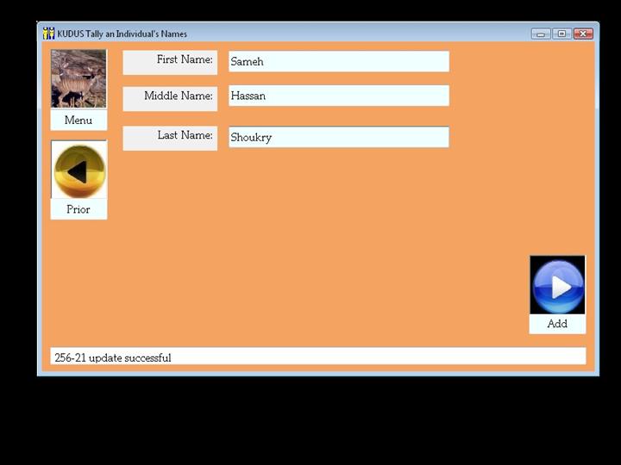Select the "Middle Name:" label
621x465 pixels.
178,96
